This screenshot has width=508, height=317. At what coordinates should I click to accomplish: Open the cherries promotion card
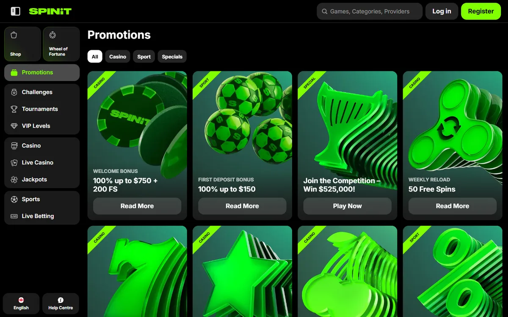[347, 271]
